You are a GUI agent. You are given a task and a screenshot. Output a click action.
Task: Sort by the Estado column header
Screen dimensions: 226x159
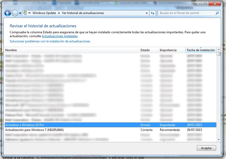(148, 50)
